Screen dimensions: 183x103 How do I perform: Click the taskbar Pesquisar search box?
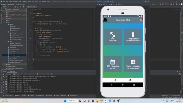(73, 101)
